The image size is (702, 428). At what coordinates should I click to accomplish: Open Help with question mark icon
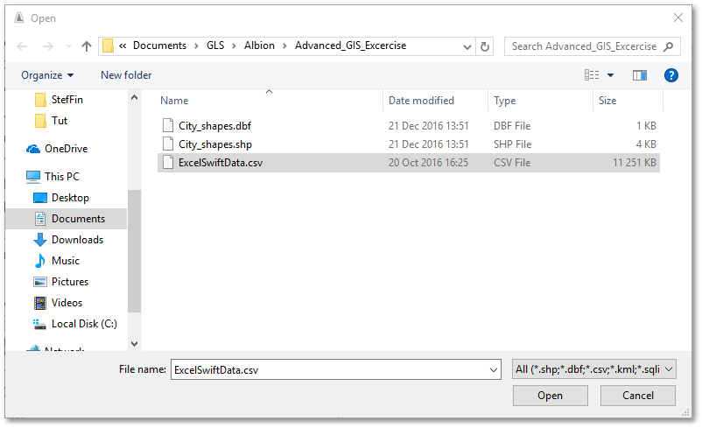coord(670,75)
